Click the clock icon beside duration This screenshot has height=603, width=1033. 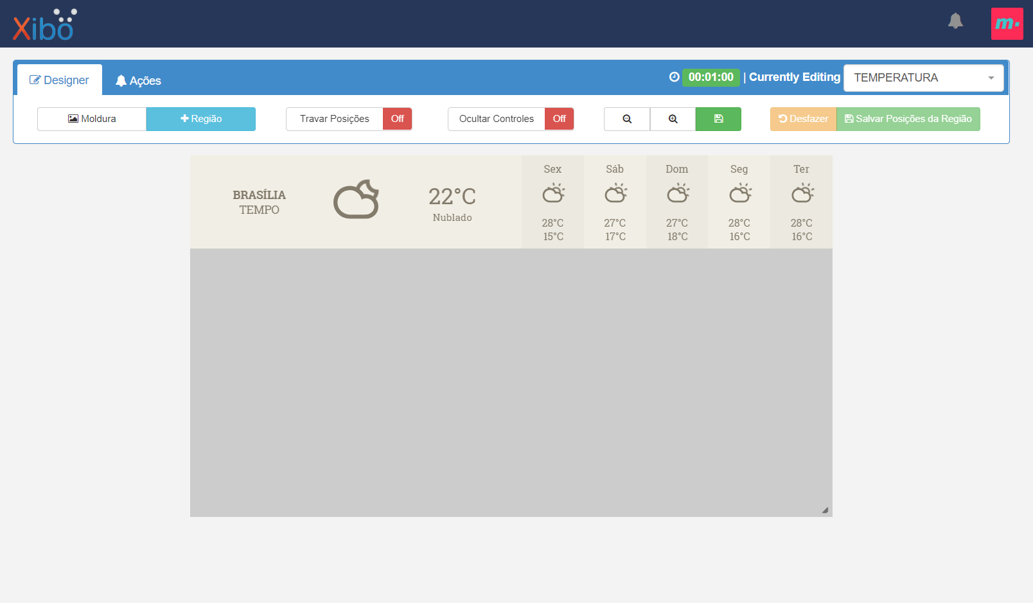[674, 77]
